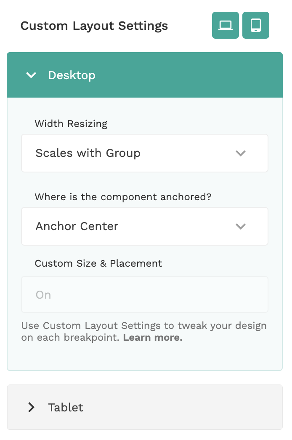Click the laptop desktop breakpoint icon
292x440 pixels.
click(226, 25)
